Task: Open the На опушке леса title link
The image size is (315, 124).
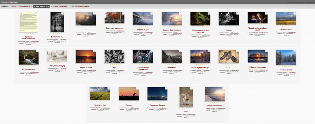Action: click(29, 69)
